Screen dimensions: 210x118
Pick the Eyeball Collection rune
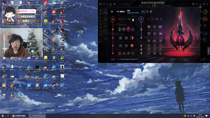click(x=132, y=46)
